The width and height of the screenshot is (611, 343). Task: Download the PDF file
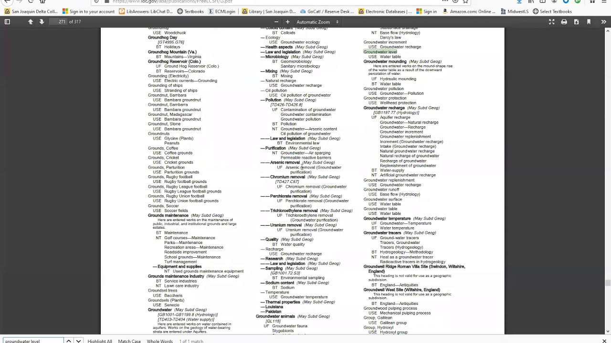(576, 22)
